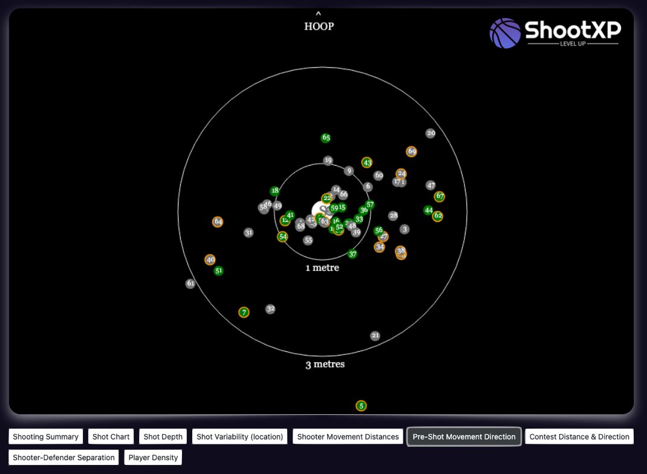Select the Shot Depth tab
647x474 pixels.
pyautogui.click(x=163, y=437)
